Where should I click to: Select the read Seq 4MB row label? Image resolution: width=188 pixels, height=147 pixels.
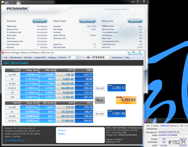[x=12, y=75]
